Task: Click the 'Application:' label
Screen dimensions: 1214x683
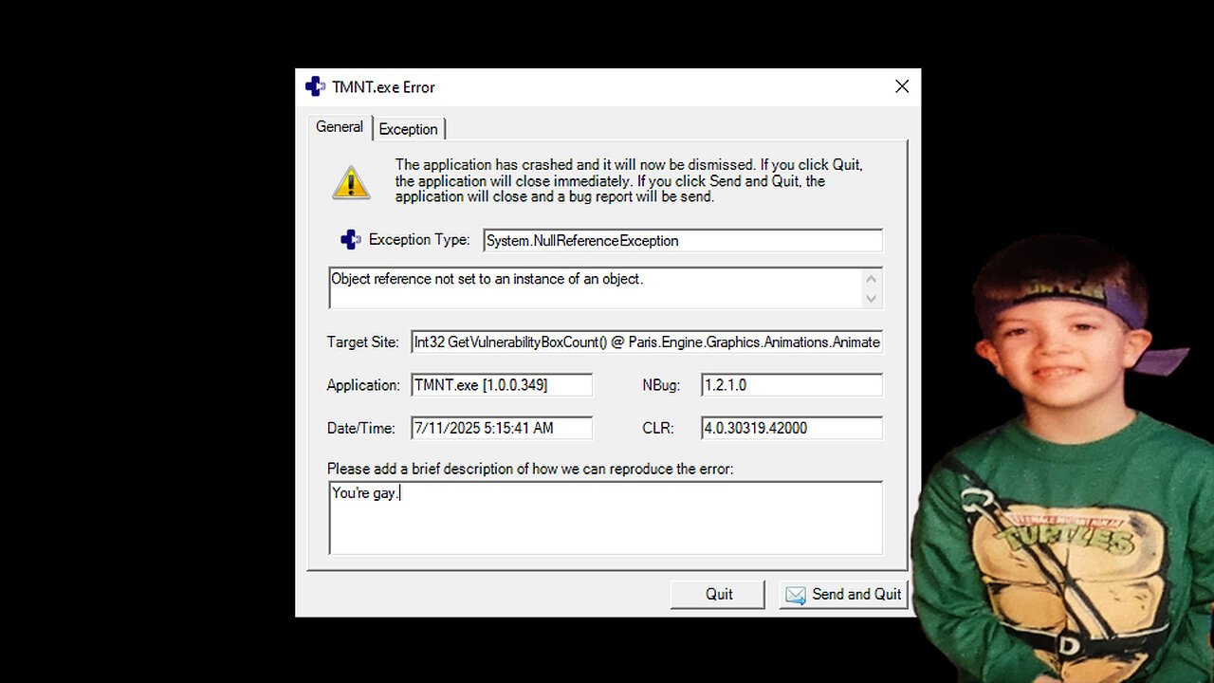Action: 363,385
